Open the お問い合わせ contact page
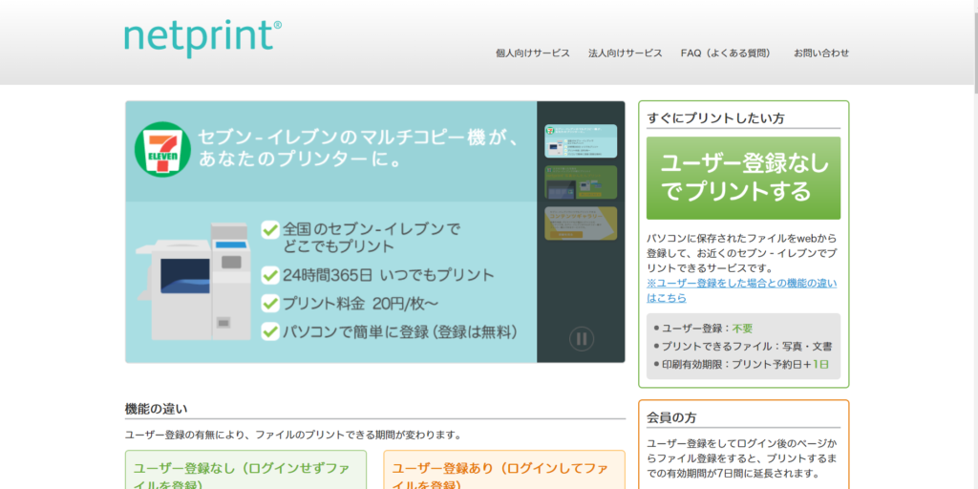 [x=820, y=53]
